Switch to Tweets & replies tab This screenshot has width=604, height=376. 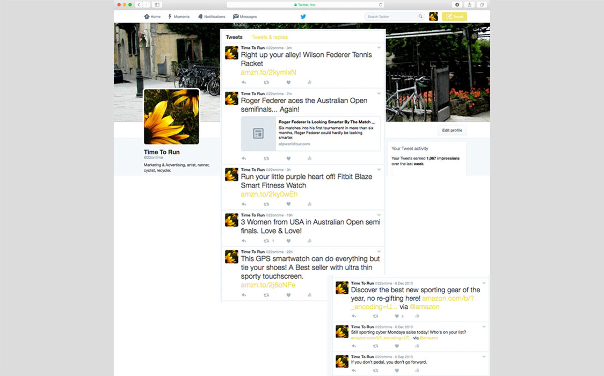[270, 37]
